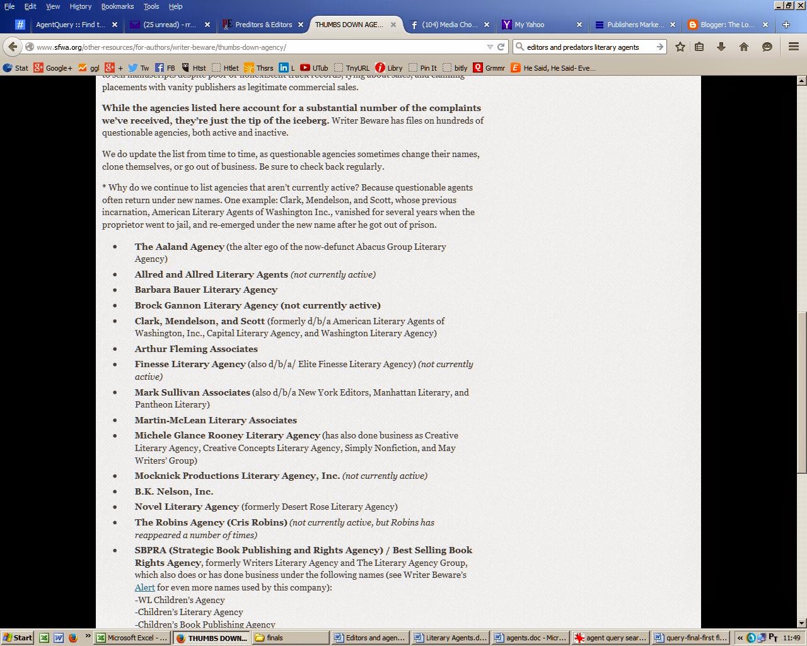The height and width of the screenshot is (646, 807).
Task: Switch to the (104) Media Facebook tab
Action: tap(450, 25)
